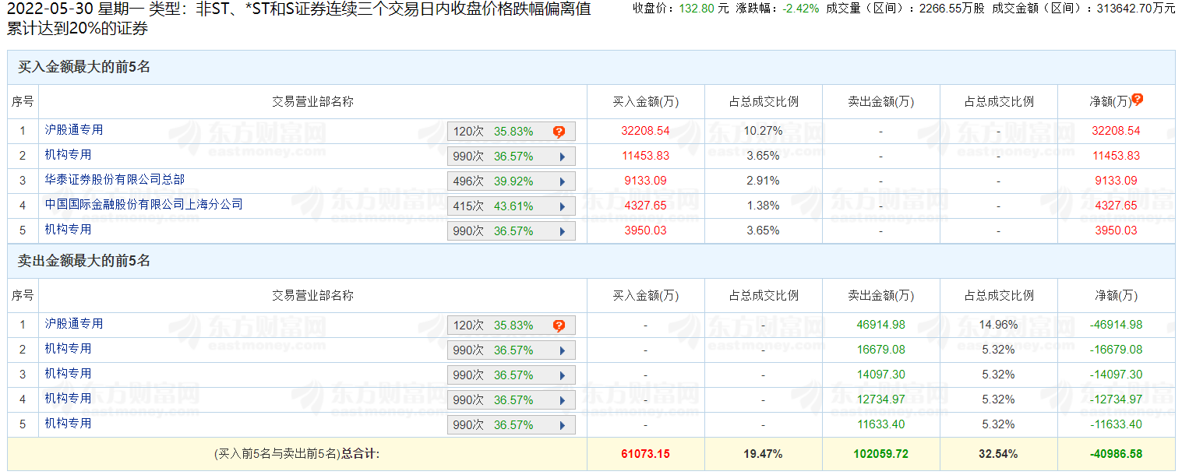This screenshot has height=475, width=1182.
Task: Click the net amount -14097.30
Action: pos(1116,375)
